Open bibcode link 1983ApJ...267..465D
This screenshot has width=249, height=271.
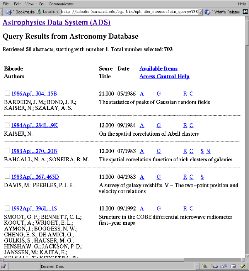(35, 177)
